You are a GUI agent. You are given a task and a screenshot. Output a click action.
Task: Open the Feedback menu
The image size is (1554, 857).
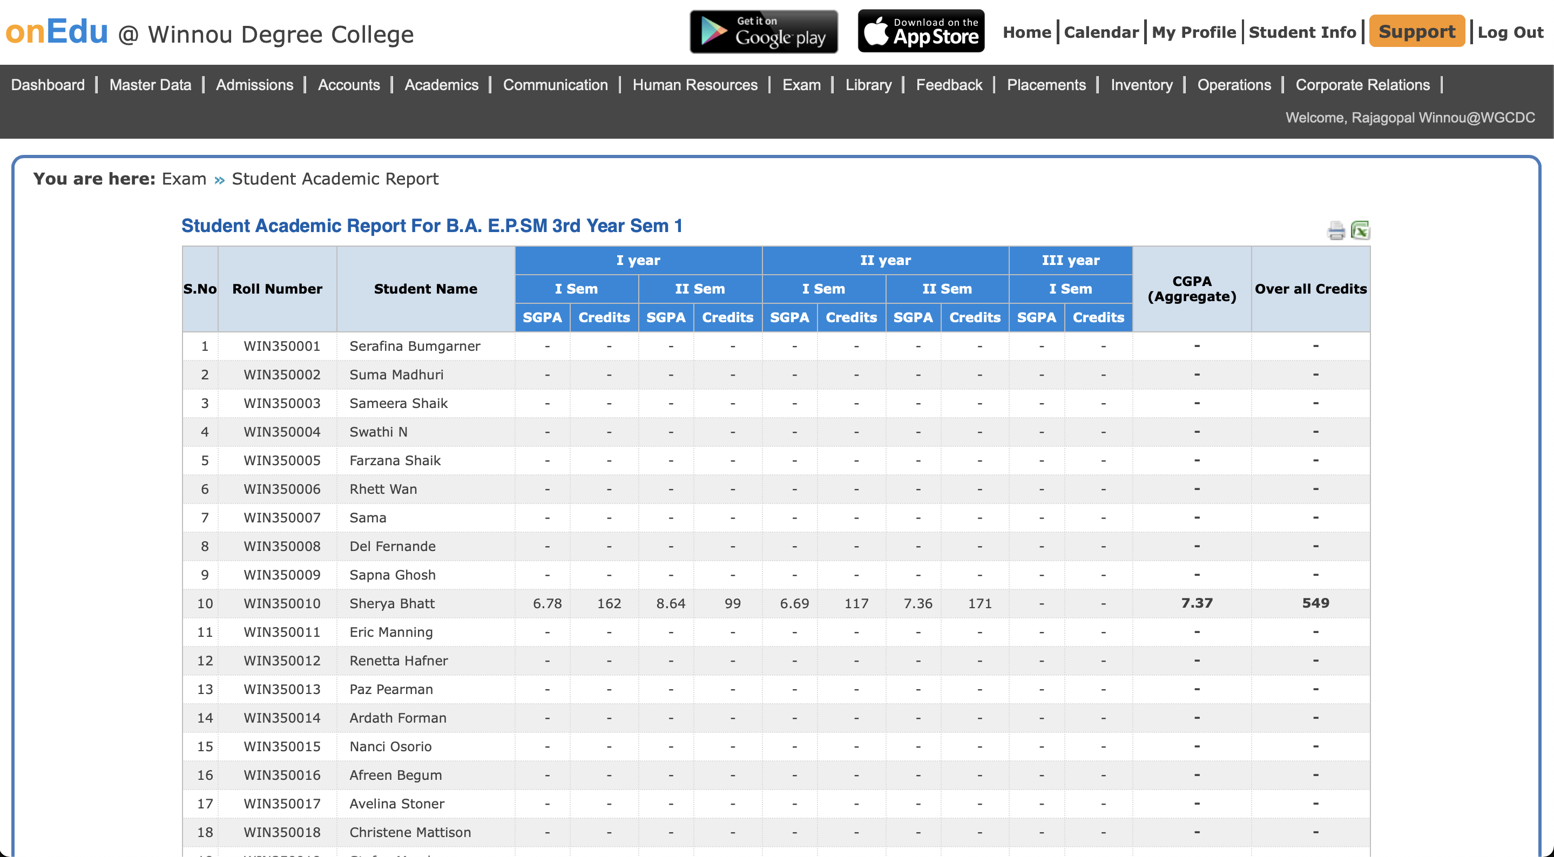[949, 85]
